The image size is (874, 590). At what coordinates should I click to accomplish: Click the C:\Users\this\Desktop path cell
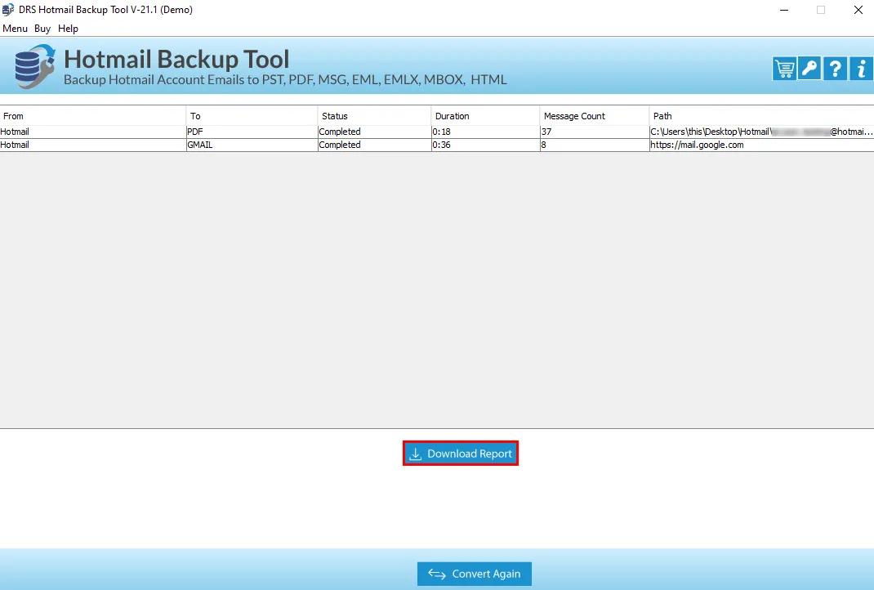762,132
